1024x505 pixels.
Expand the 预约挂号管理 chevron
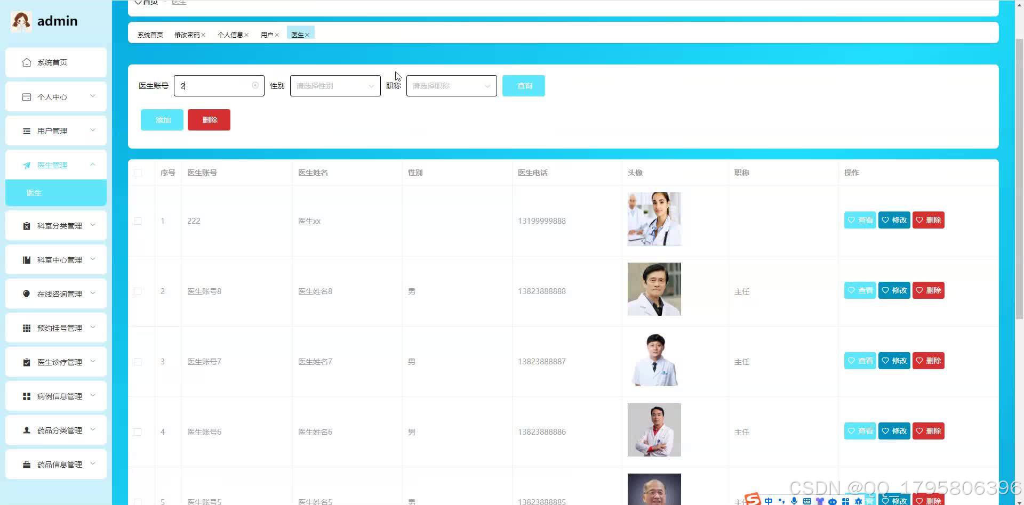tap(93, 328)
